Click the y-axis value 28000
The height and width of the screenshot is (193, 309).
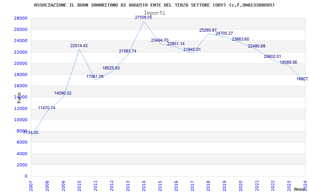(x=21, y=18)
